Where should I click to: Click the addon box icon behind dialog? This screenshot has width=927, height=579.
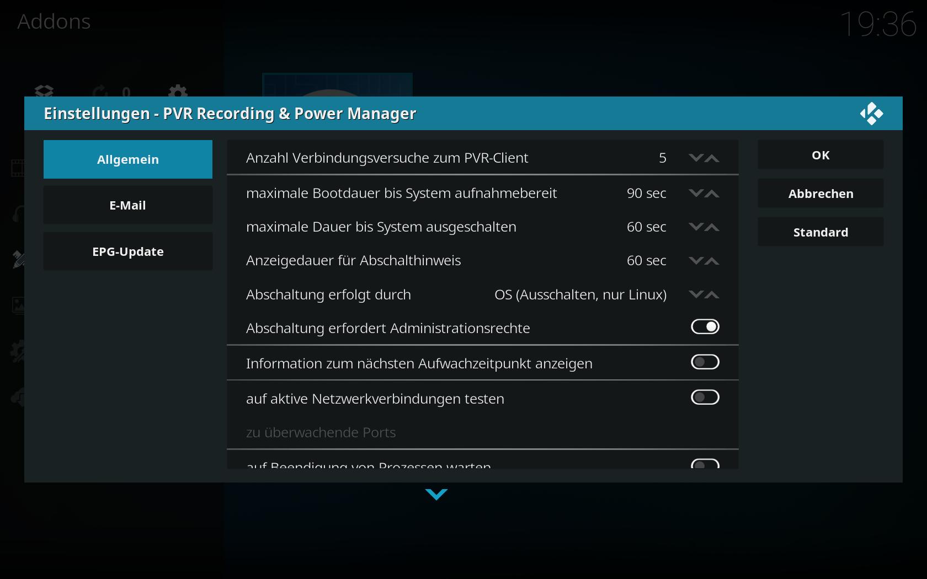point(44,91)
